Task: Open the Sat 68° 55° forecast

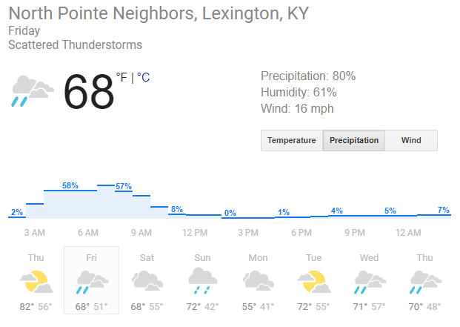Action: [147, 280]
